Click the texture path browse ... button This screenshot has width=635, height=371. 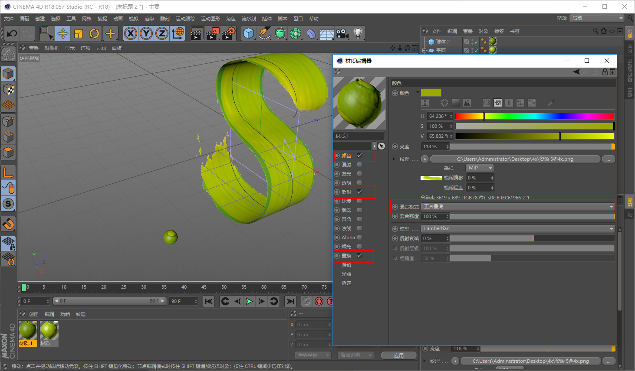609,159
